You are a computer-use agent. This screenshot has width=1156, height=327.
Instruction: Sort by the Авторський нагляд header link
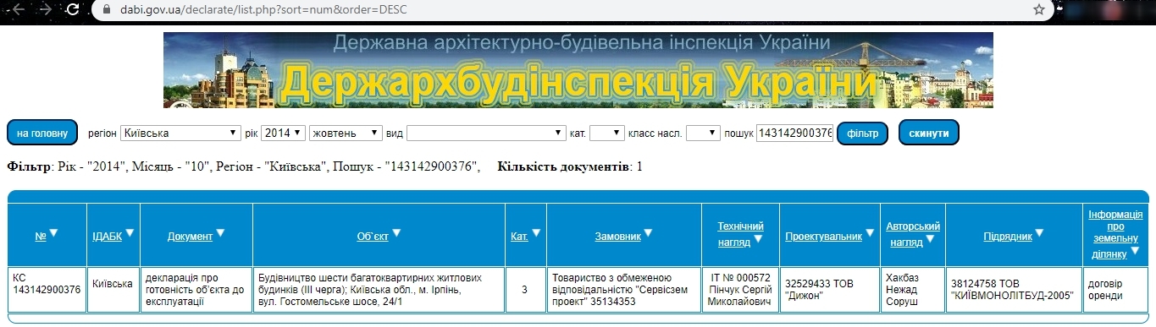point(913,234)
